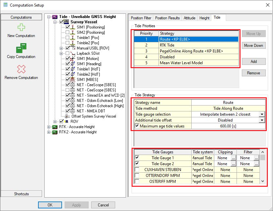Image resolution: width=273 pixels, height=211 pixels.
Task: Click the ROV object icon in tree
Action: tap(67, 122)
